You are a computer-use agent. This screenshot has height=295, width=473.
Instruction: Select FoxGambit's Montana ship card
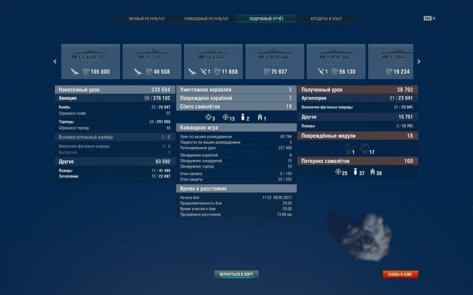pos(275,61)
